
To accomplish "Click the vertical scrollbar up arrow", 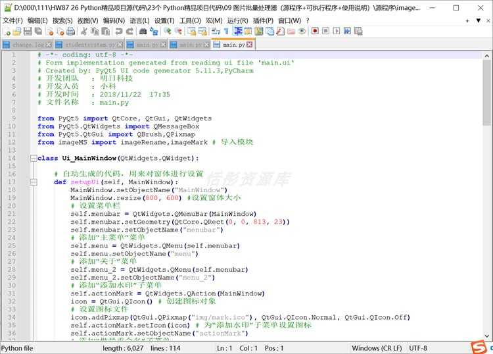I will [486, 56].
